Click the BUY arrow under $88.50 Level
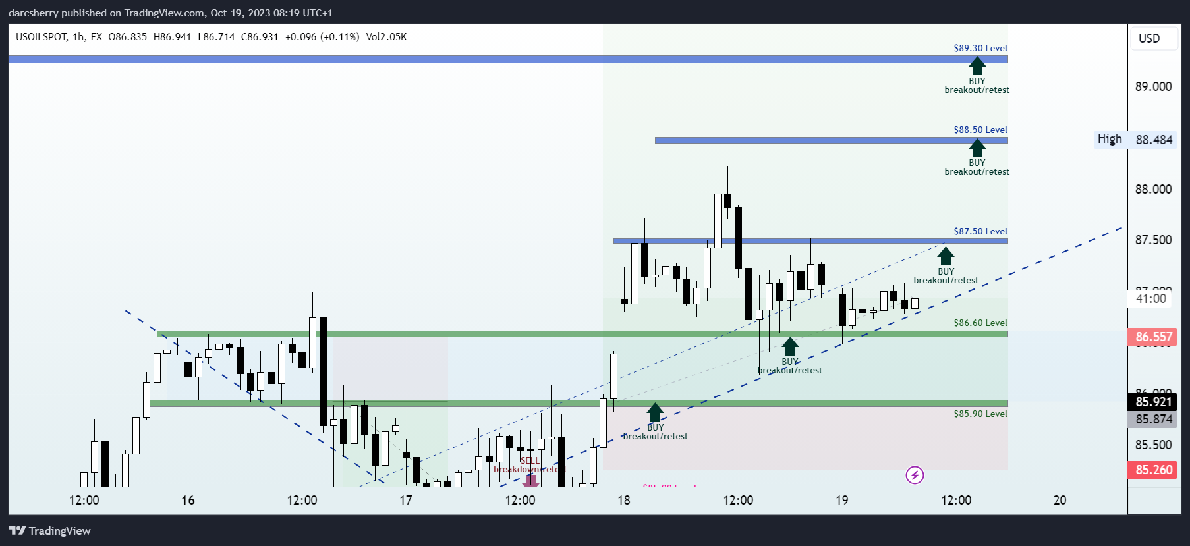Viewport: 1190px width, 546px height. (x=977, y=148)
